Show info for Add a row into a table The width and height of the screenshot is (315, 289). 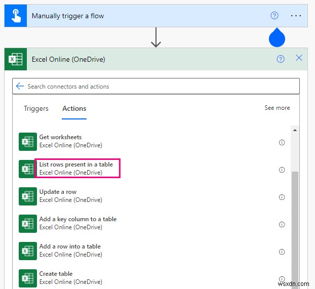click(x=282, y=252)
